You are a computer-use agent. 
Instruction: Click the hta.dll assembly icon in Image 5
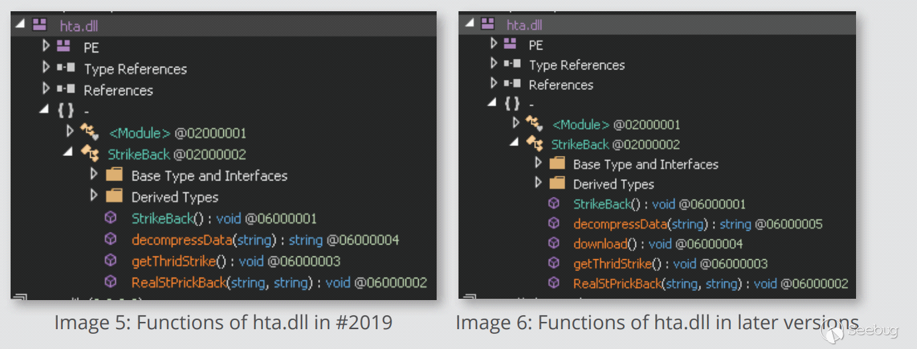pyautogui.click(x=40, y=26)
